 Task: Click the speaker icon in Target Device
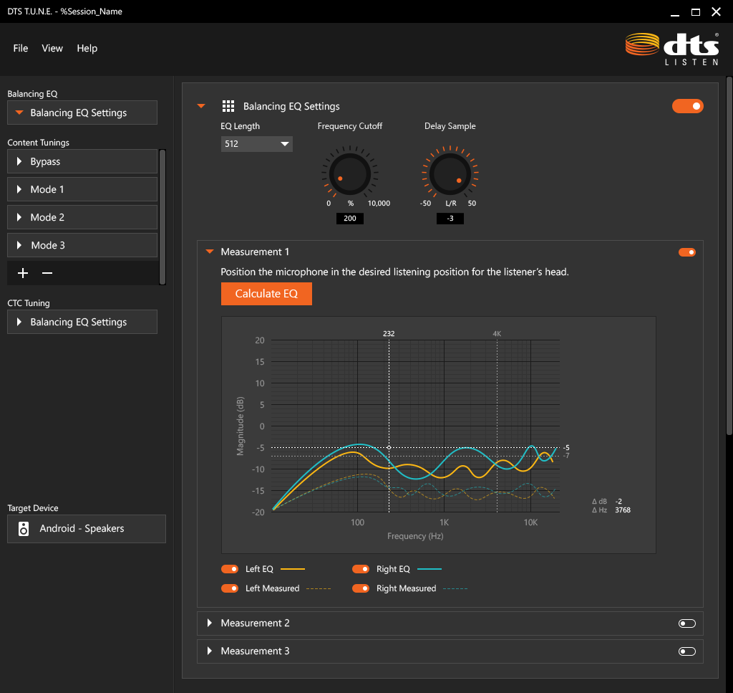coord(24,529)
